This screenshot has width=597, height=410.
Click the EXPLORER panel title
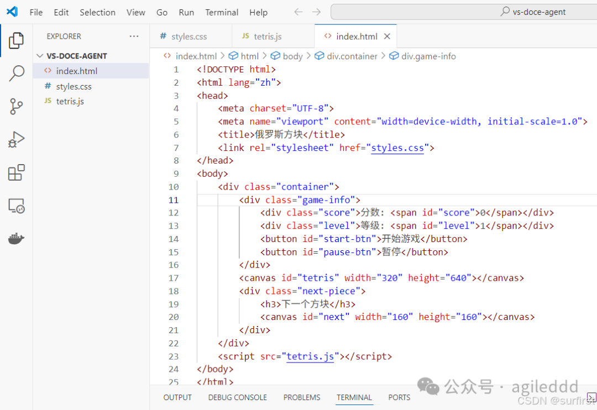click(x=64, y=36)
